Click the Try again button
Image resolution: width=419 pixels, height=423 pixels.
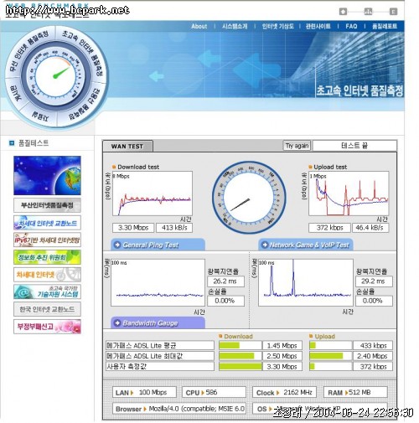(297, 146)
